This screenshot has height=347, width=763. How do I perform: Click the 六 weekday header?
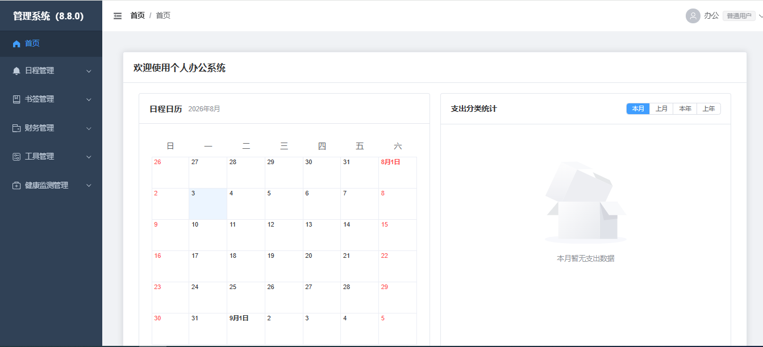(398, 147)
